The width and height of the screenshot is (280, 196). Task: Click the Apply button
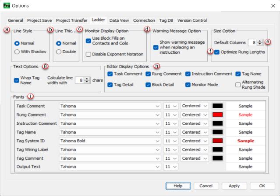[234, 186]
